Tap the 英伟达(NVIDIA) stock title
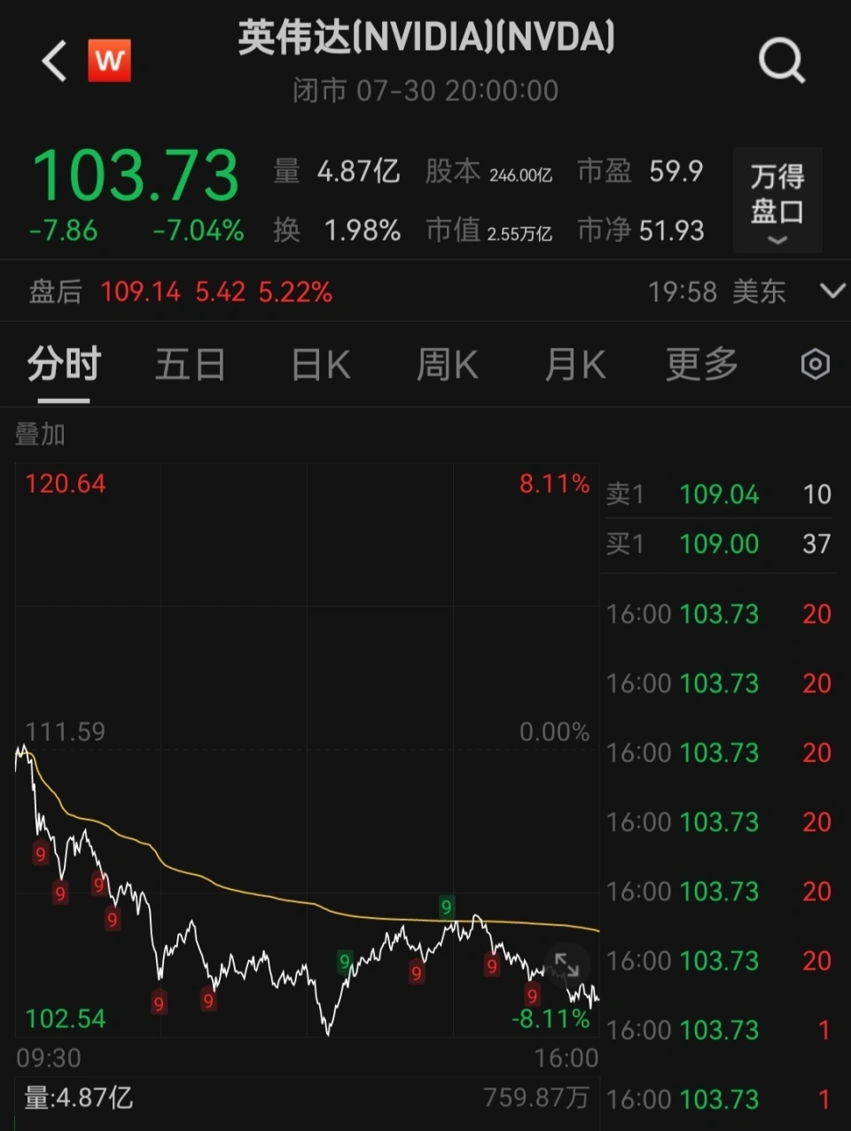This screenshot has height=1131, width=851. point(425,38)
